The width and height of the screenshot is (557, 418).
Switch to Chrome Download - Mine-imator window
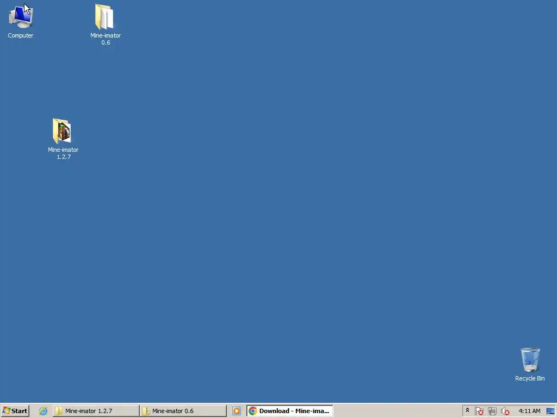(x=290, y=411)
